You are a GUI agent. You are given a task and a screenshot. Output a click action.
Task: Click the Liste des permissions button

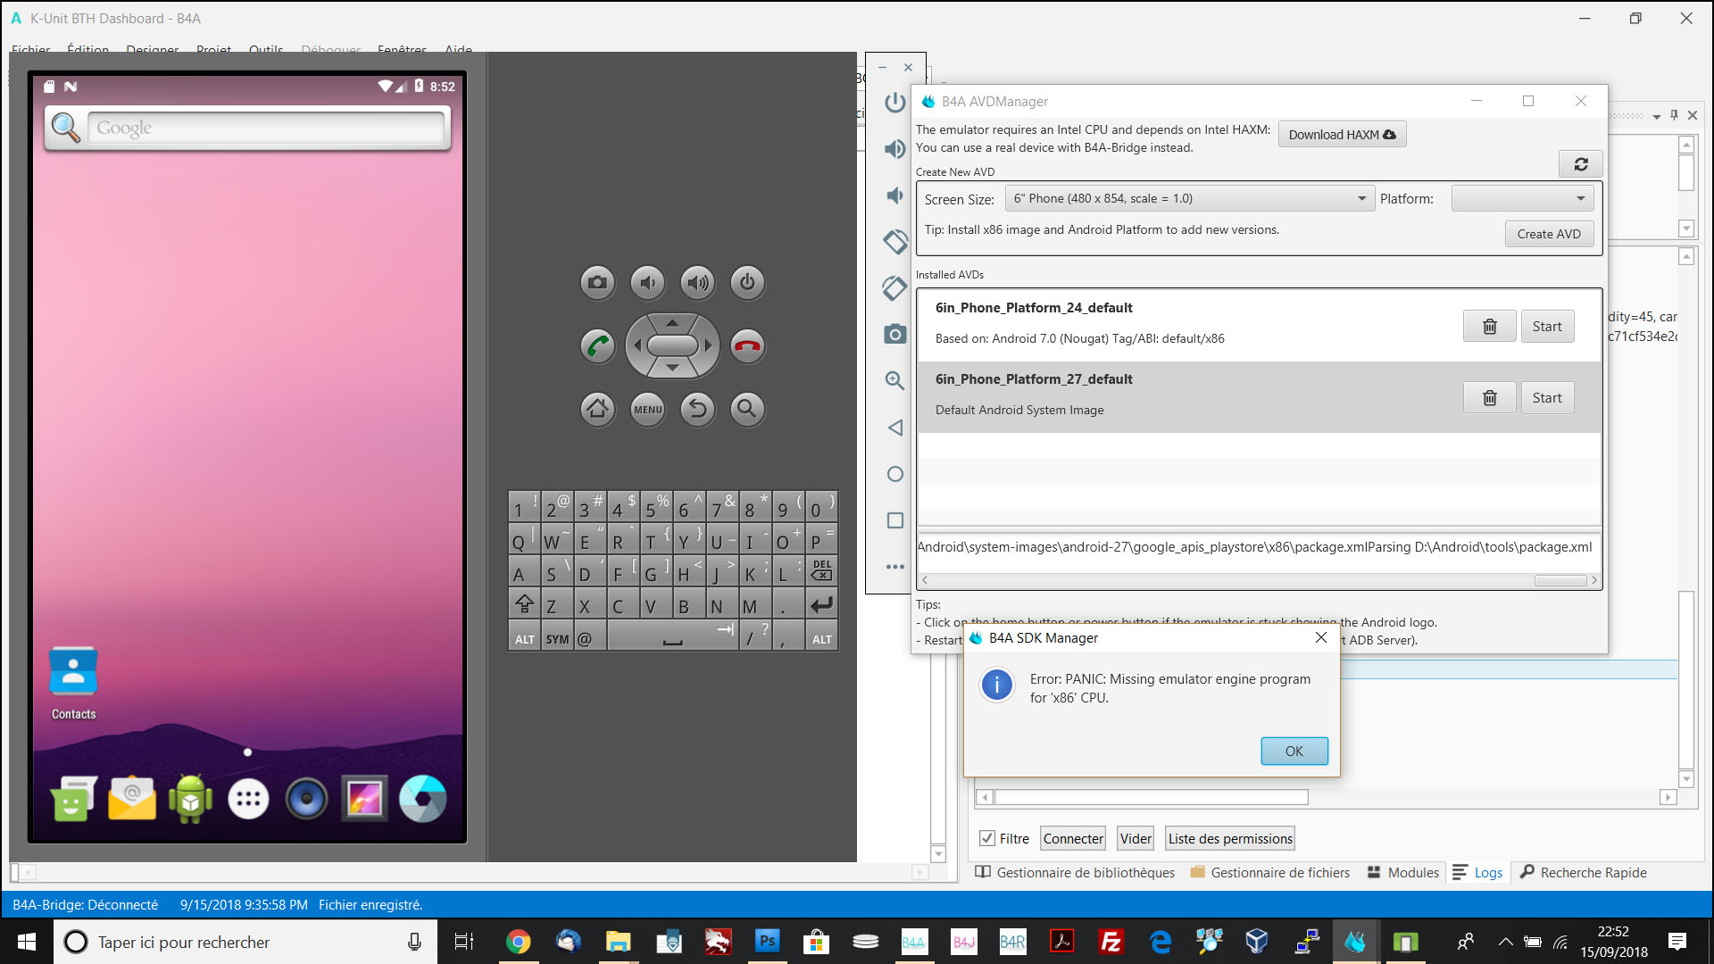point(1230,839)
